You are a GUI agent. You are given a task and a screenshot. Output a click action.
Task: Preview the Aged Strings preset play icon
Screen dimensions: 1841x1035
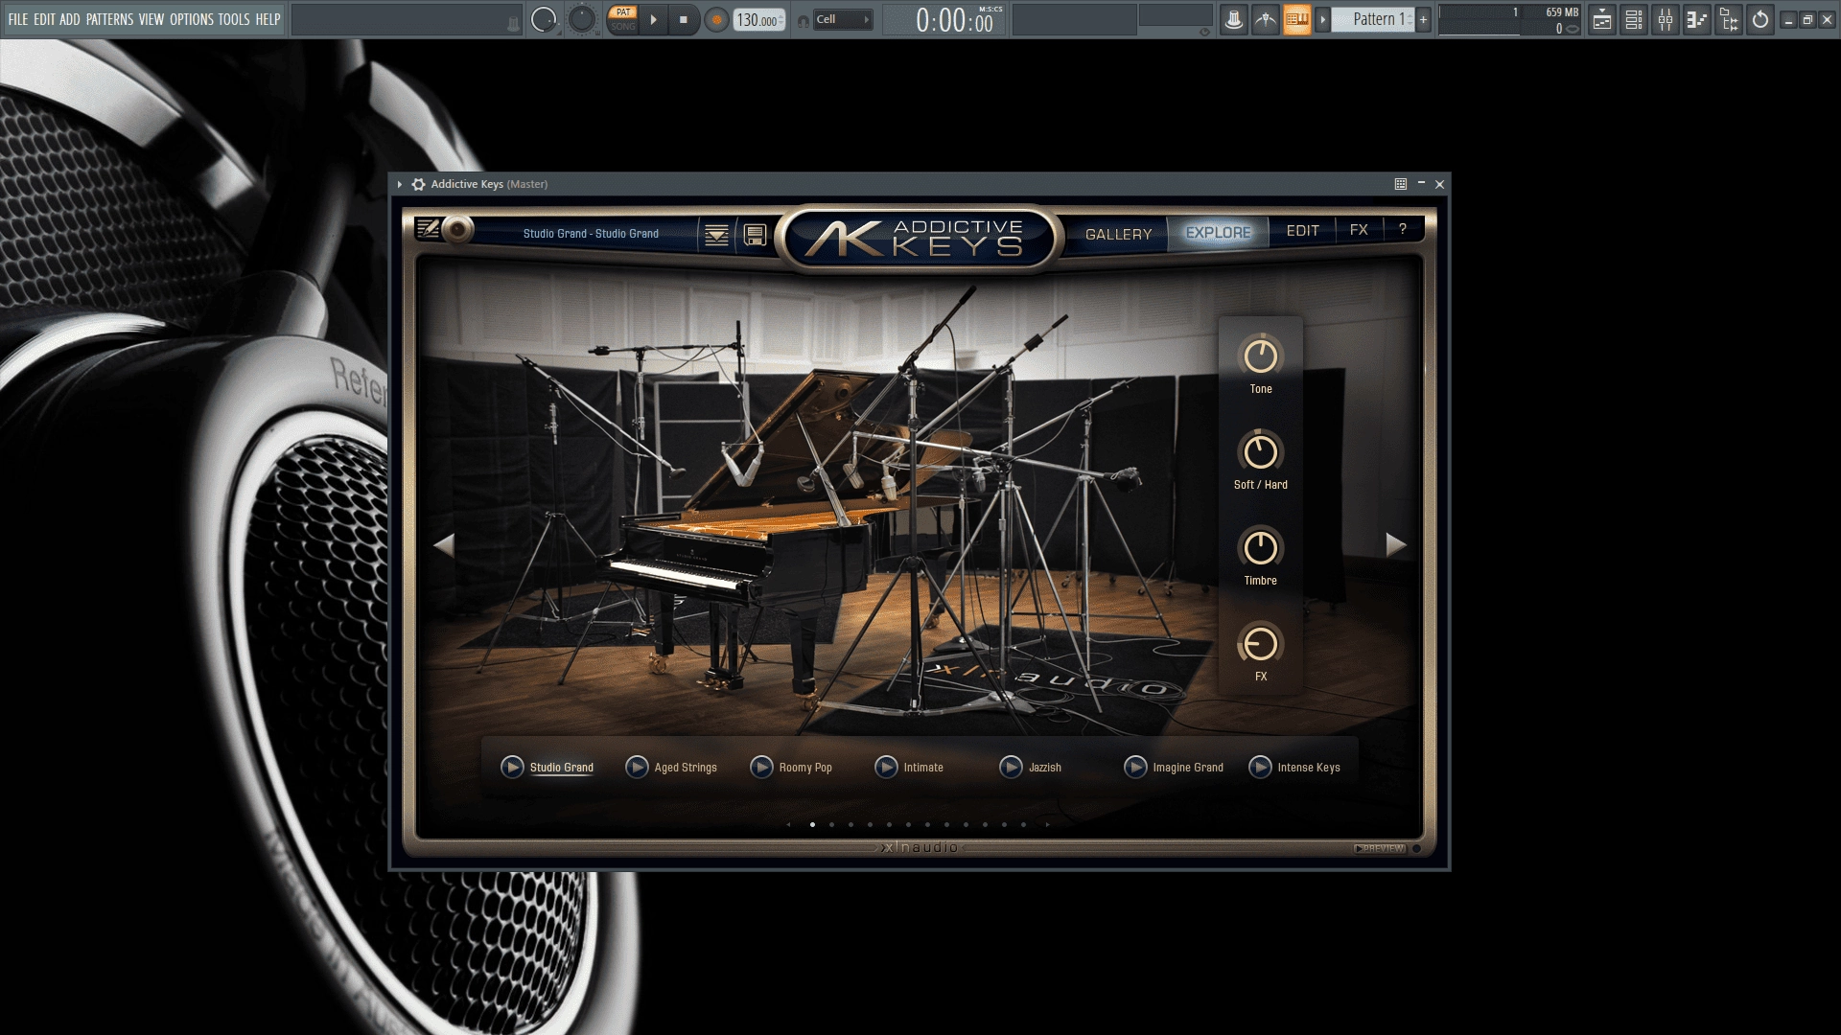[638, 768]
